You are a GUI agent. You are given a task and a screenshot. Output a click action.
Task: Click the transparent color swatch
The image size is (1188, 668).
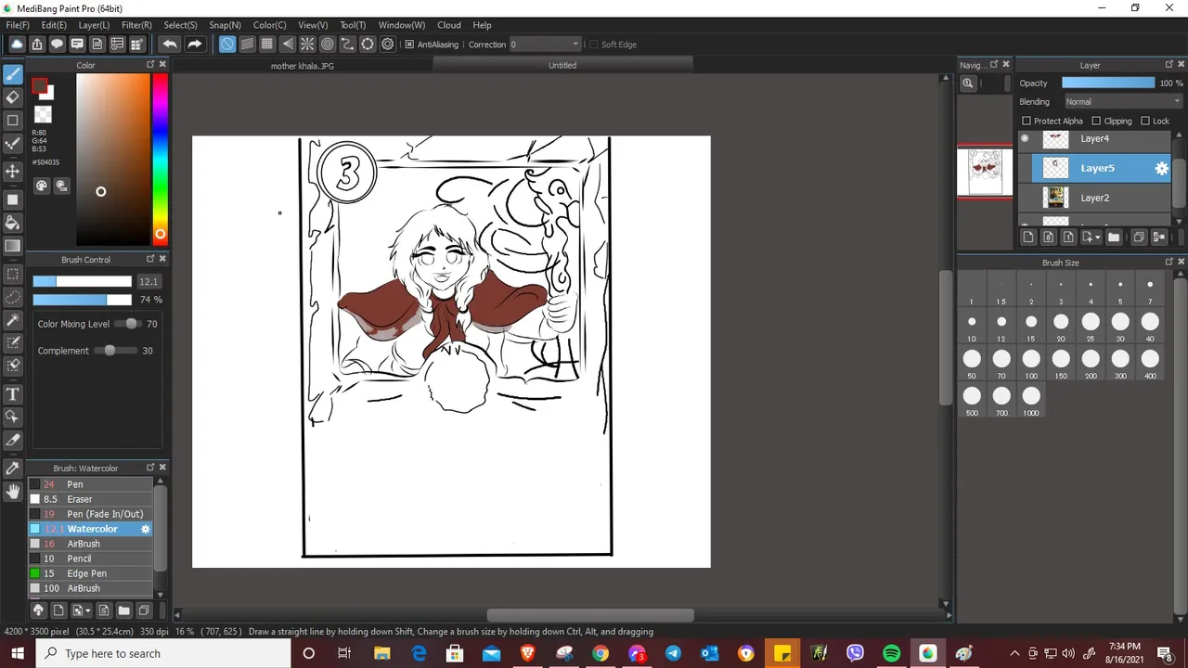pyautogui.click(x=43, y=114)
